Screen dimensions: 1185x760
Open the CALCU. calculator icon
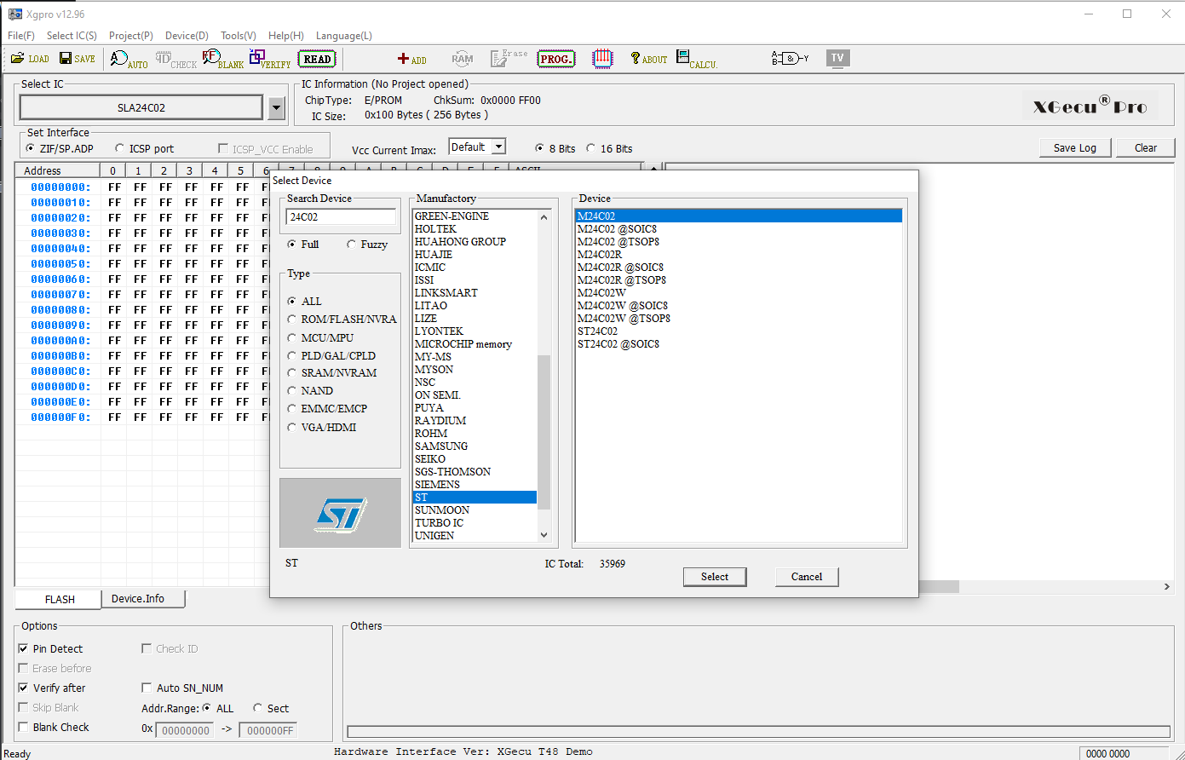pos(697,59)
